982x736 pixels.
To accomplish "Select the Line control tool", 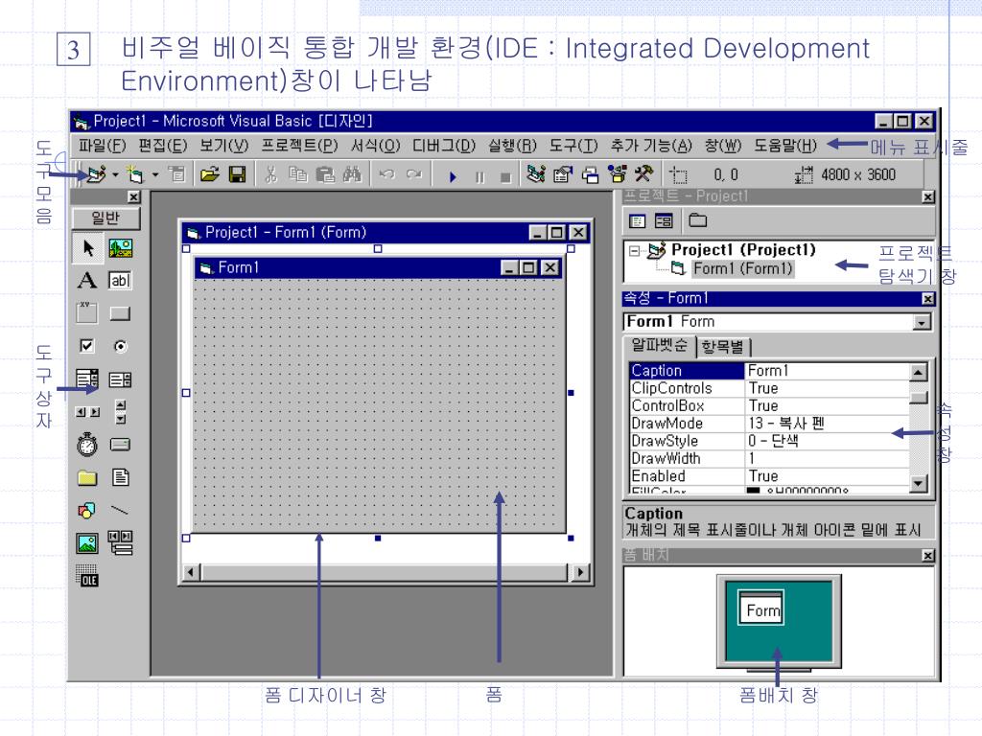I will pyautogui.click(x=120, y=510).
